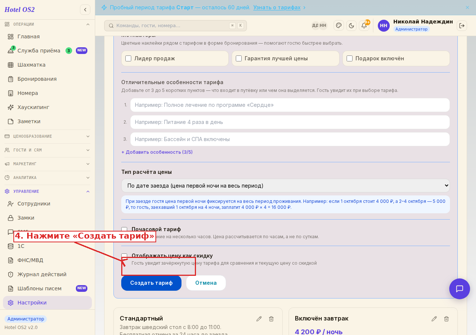The width and height of the screenshot is (476, 335).
Task: Open the theme palette icon
Action: 339,25
